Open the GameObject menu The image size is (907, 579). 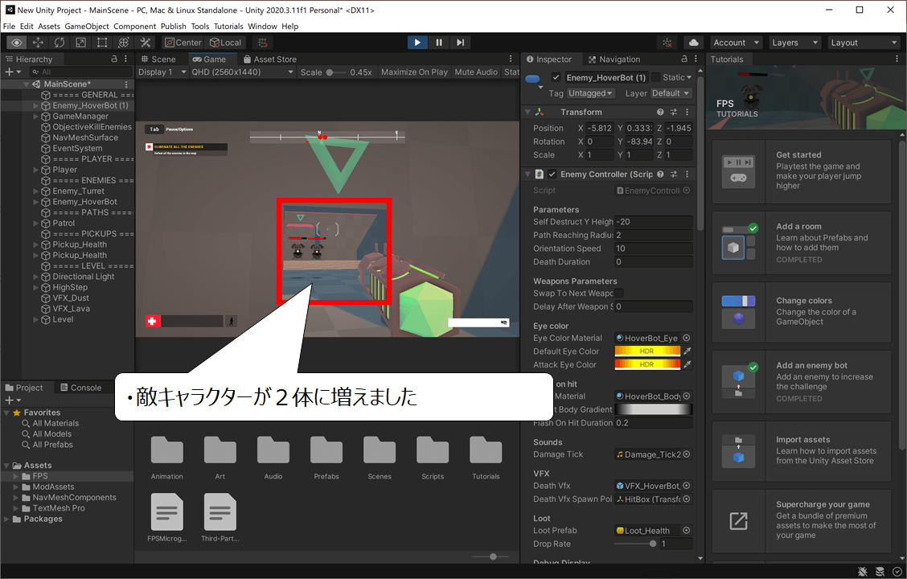point(87,26)
